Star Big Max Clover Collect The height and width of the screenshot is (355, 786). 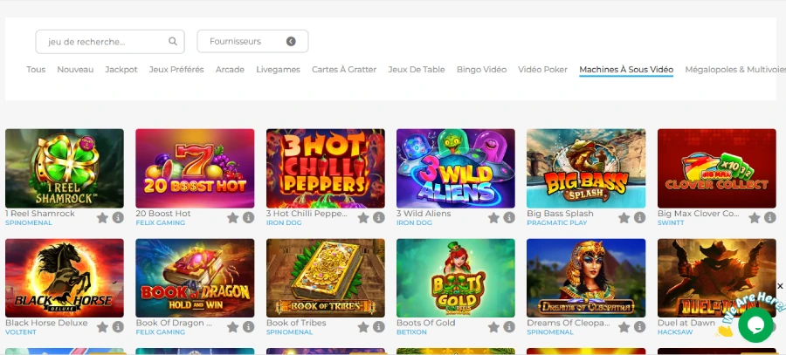click(755, 218)
